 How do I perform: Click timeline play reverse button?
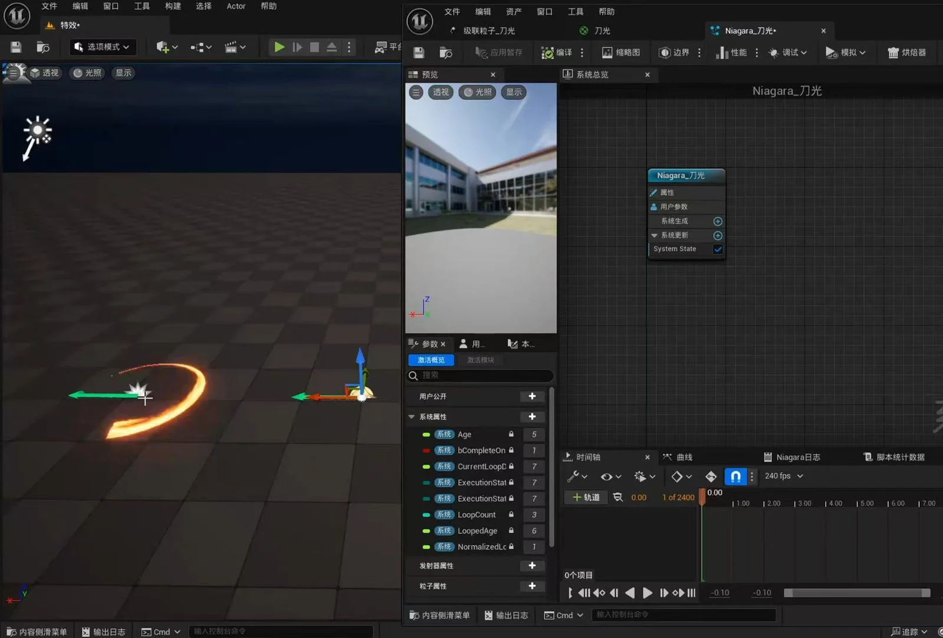tap(630, 593)
